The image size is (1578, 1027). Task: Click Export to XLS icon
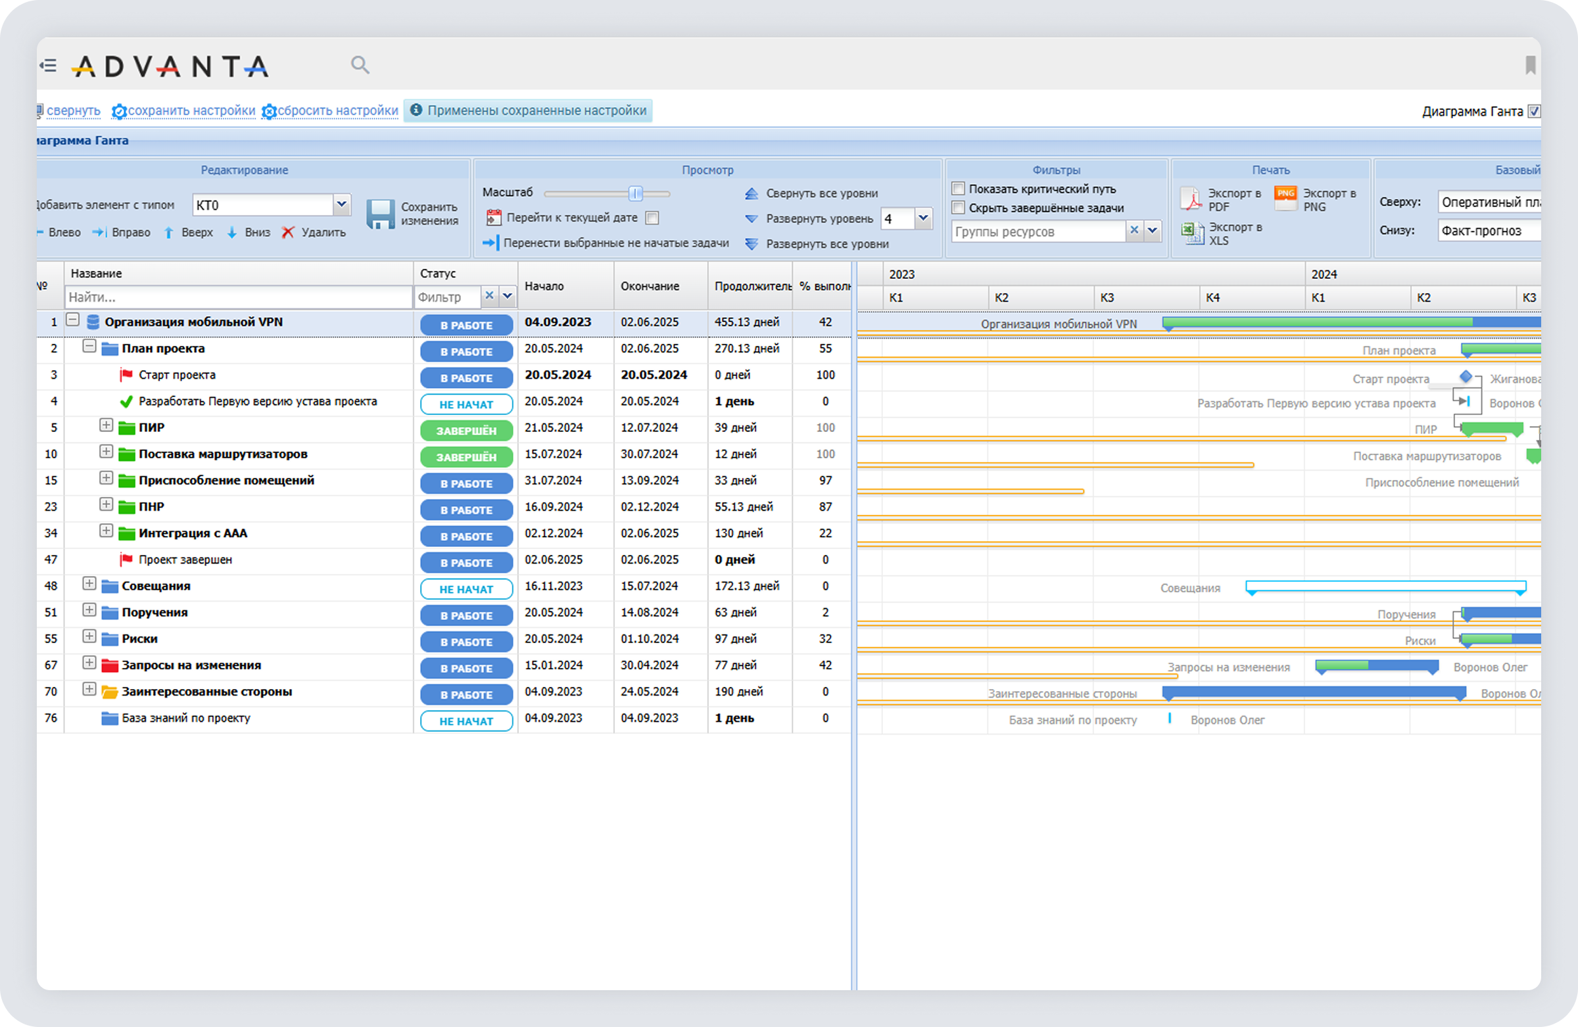(x=1192, y=233)
